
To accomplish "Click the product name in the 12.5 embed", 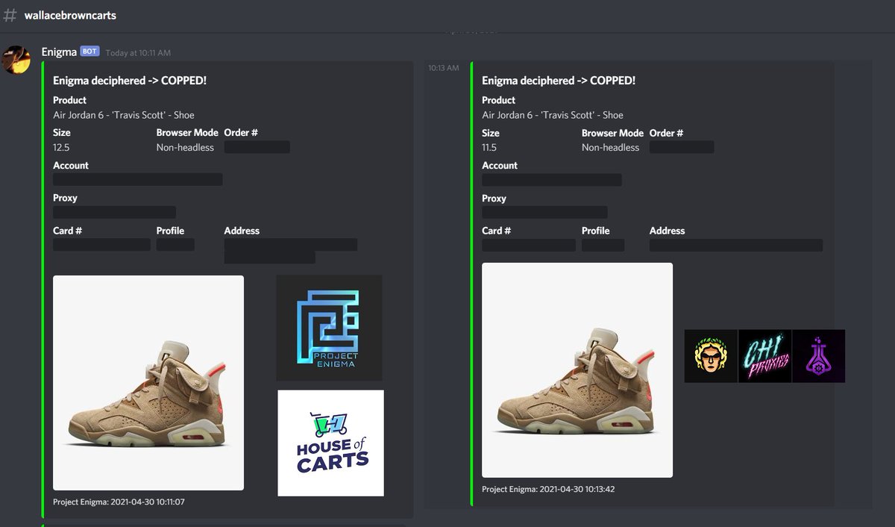I will [124, 115].
